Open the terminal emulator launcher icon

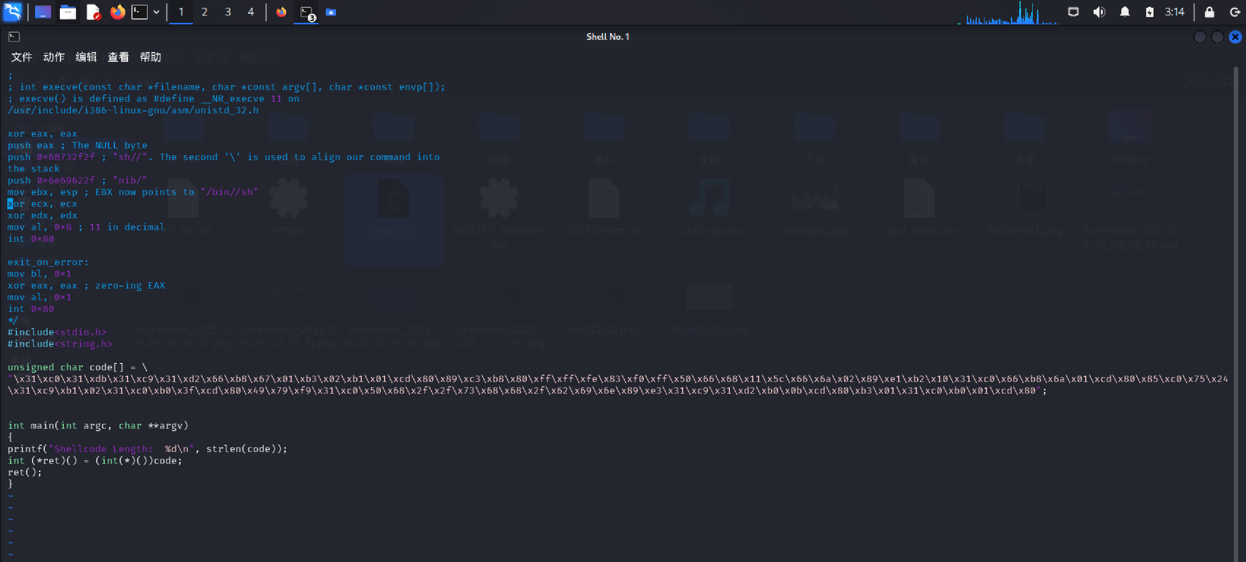click(x=140, y=12)
